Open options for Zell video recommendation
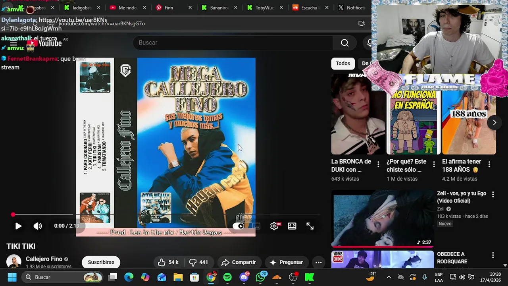The image size is (508, 286). [493, 194]
